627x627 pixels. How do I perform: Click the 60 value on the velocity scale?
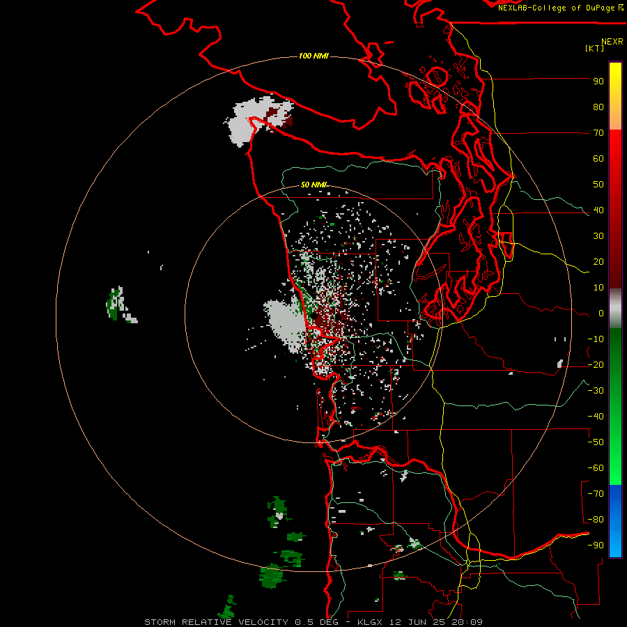[598, 159]
